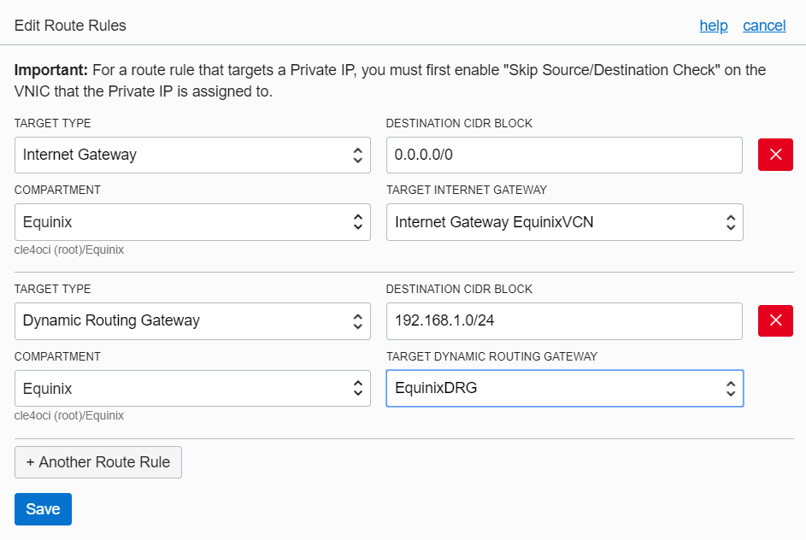
Task: Delete the 0.0.0.0/0 route rule
Action: click(775, 155)
